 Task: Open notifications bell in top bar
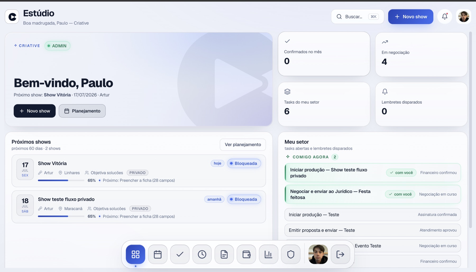445,16
